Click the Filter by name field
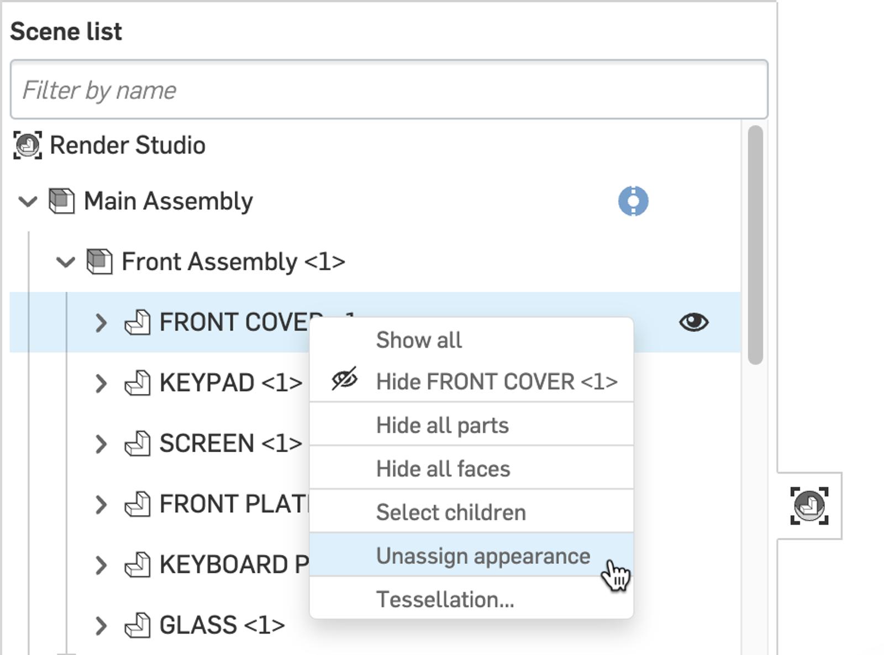This screenshot has height=655, width=884. (x=388, y=90)
